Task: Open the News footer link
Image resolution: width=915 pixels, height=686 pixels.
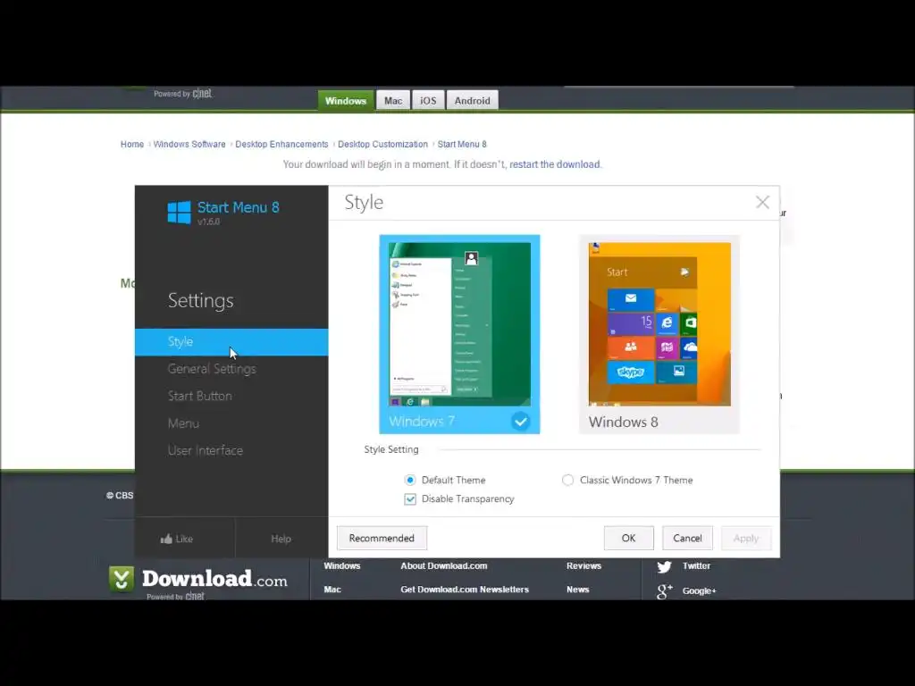Action: point(578,590)
